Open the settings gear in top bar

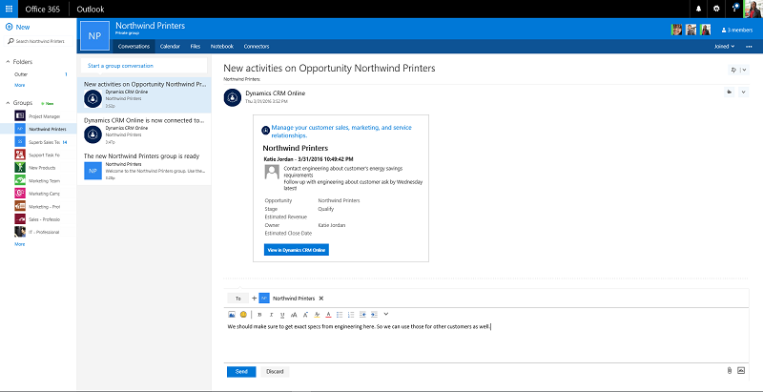coord(715,9)
